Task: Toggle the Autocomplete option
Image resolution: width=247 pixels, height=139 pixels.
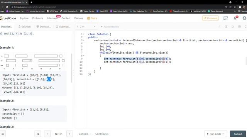Action: click(110, 27)
